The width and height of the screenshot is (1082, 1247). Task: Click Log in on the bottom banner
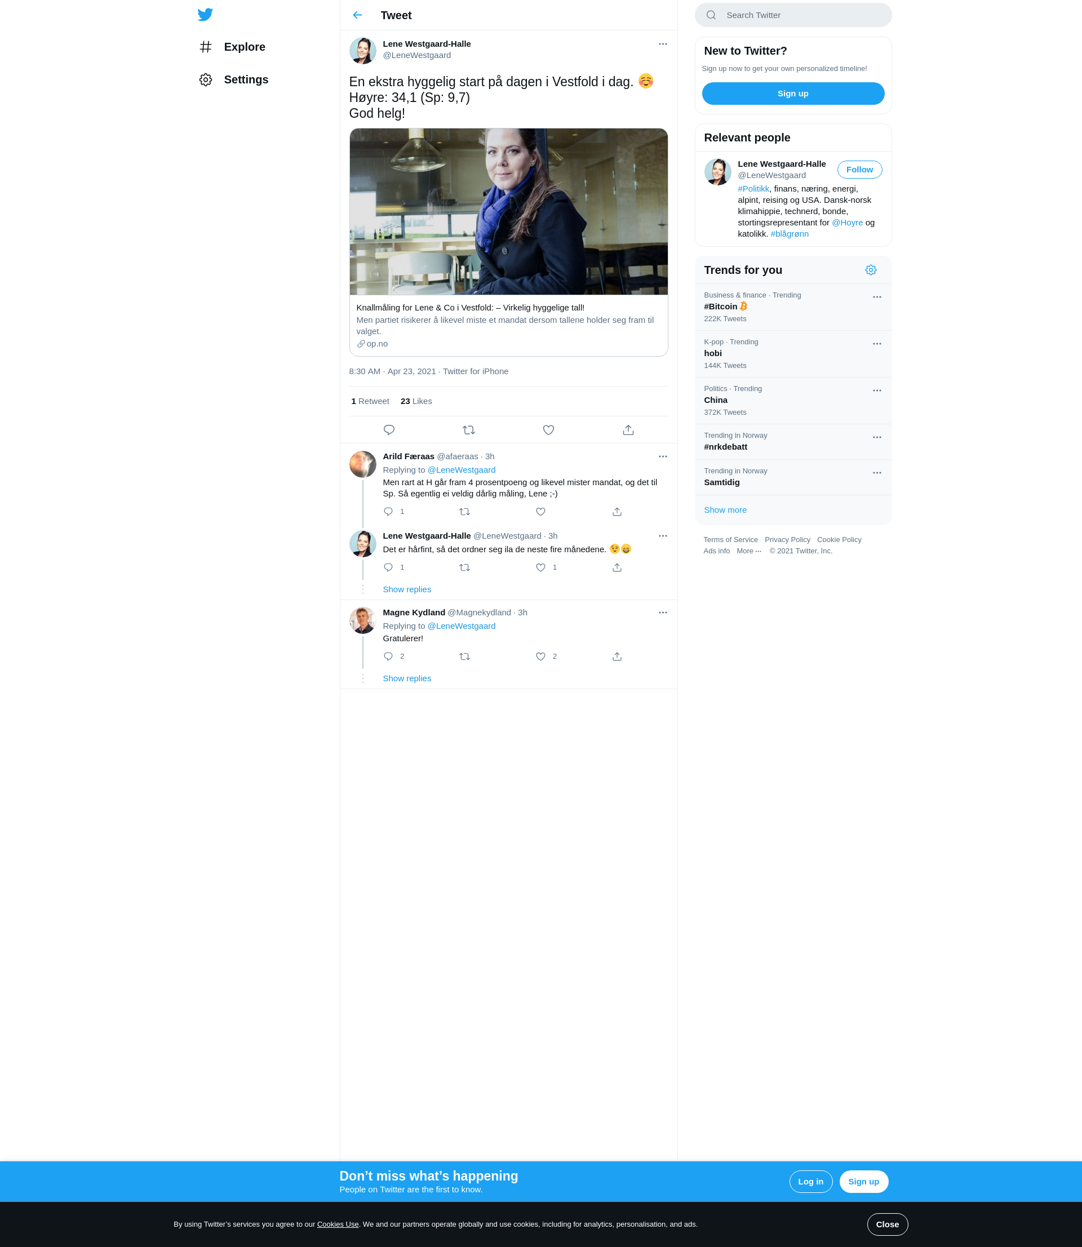point(810,1181)
